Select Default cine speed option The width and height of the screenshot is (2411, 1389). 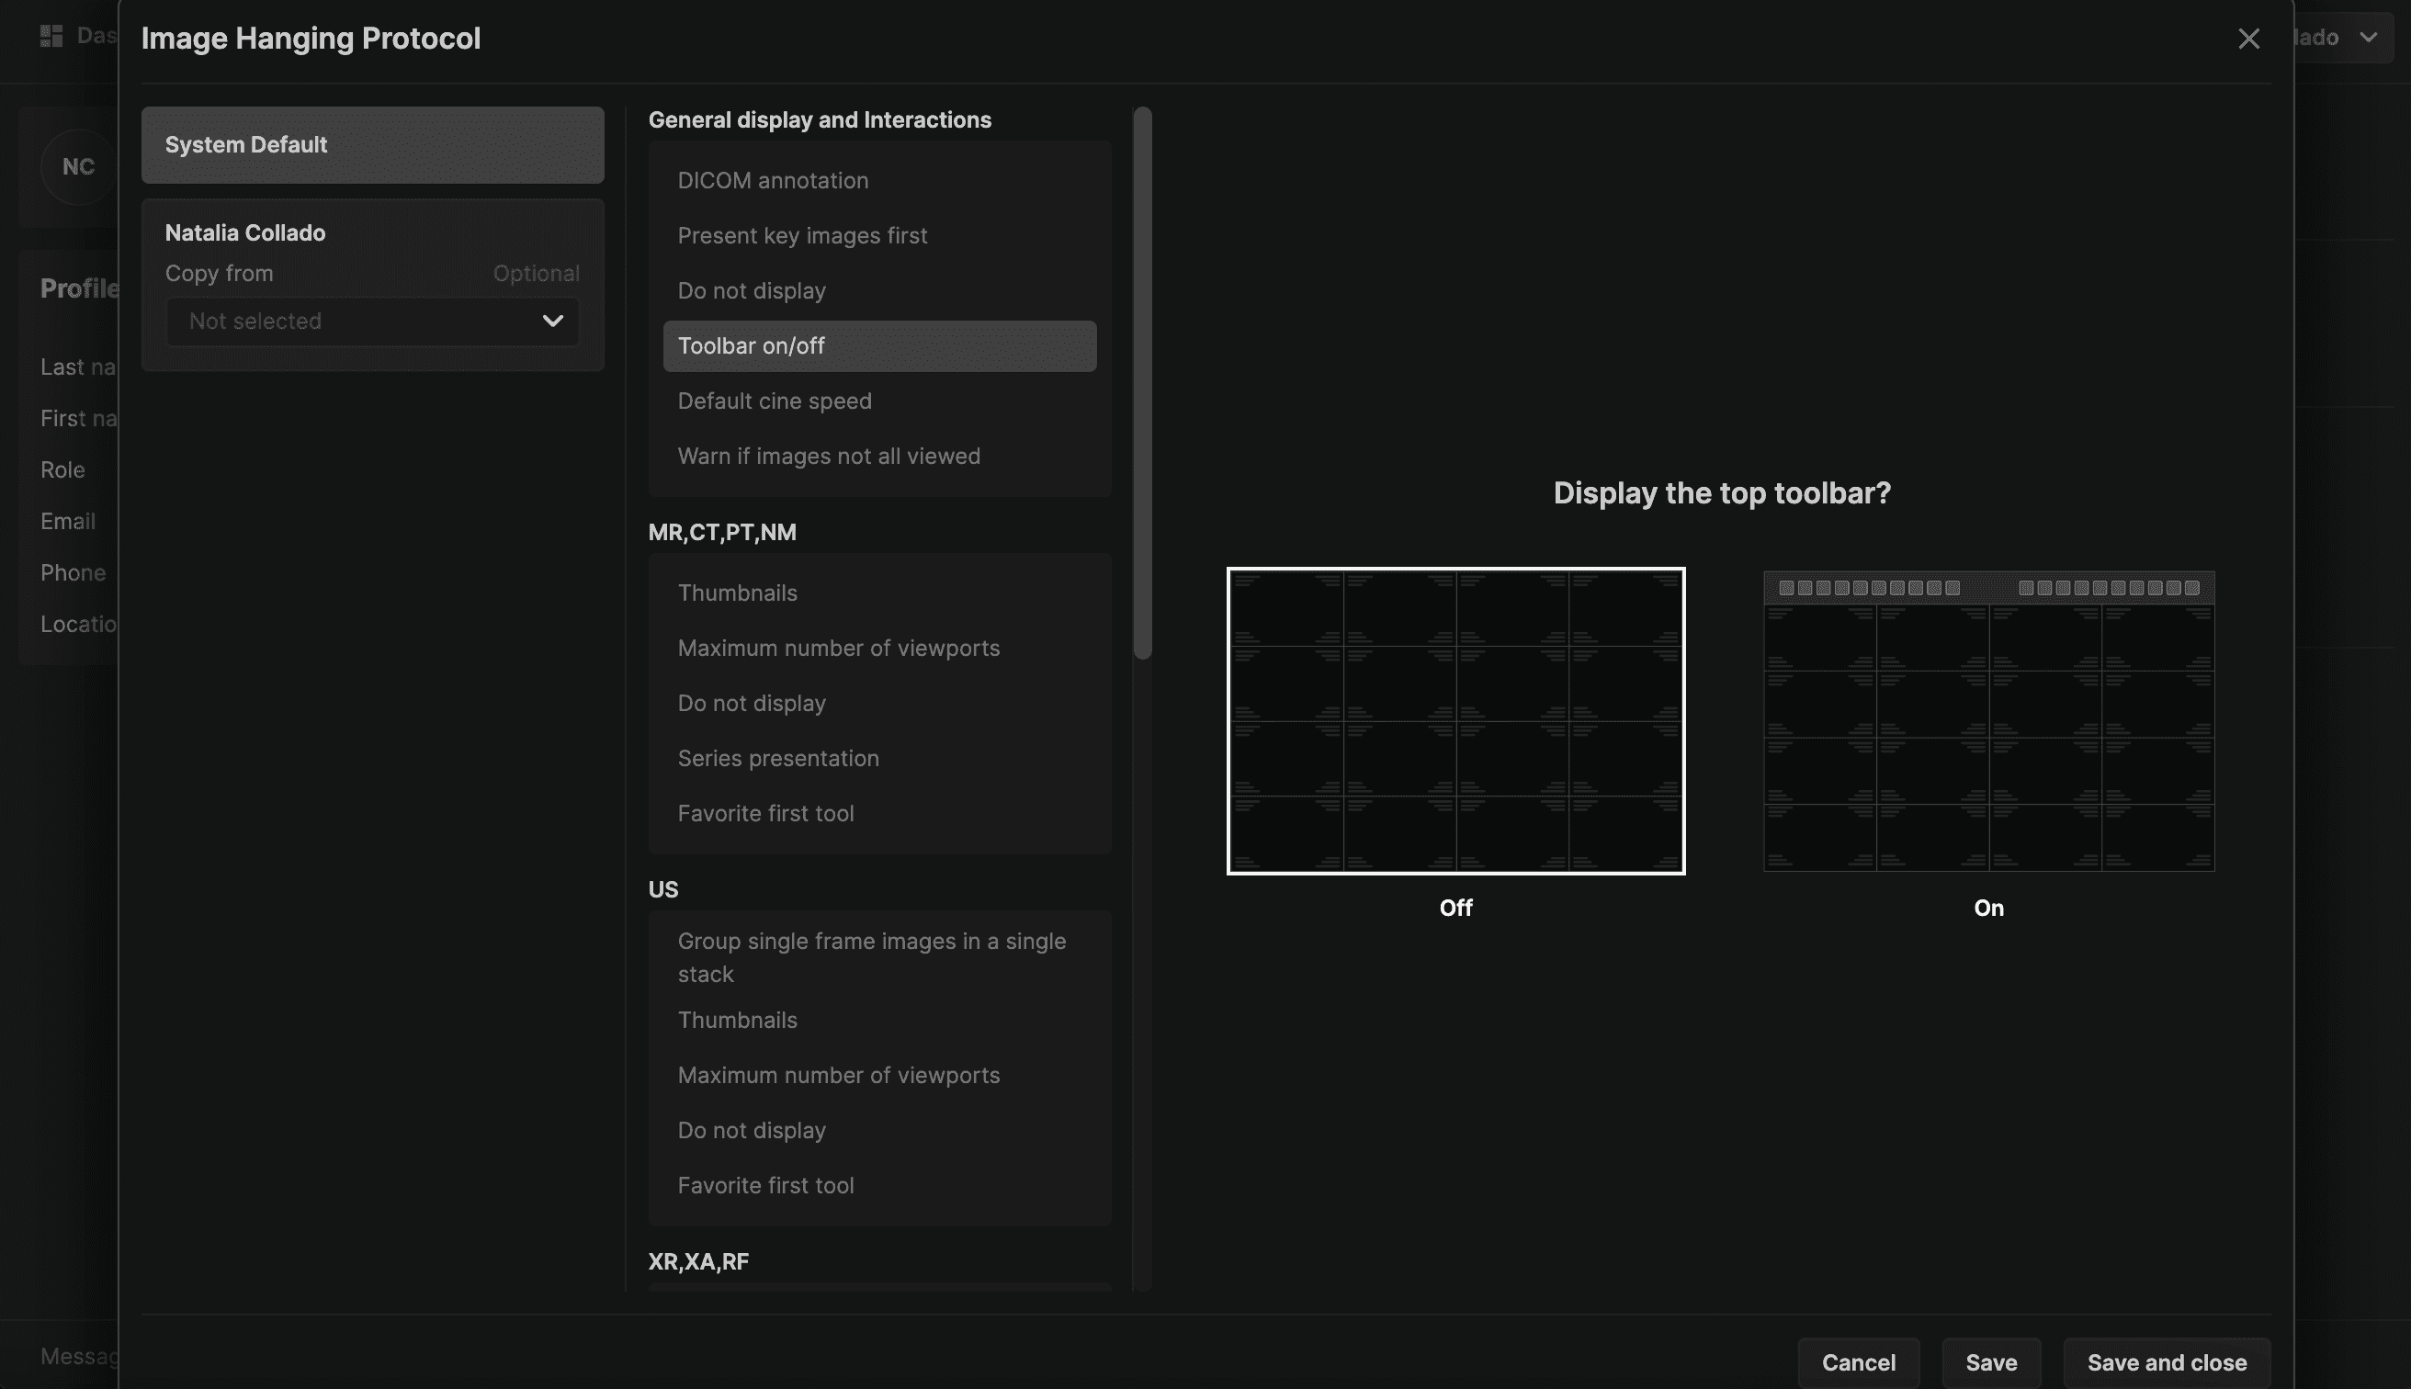pyautogui.click(x=774, y=401)
